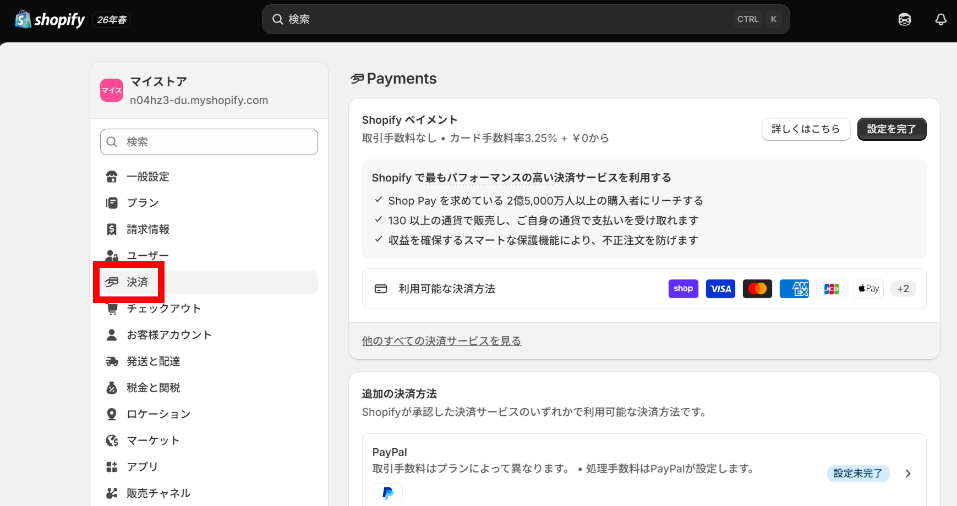Click the アプリ grid icon
957x506 pixels.
click(x=112, y=467)
